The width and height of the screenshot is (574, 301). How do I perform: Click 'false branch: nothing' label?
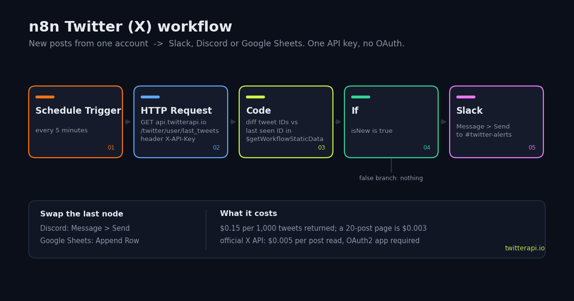coord(391,178)
